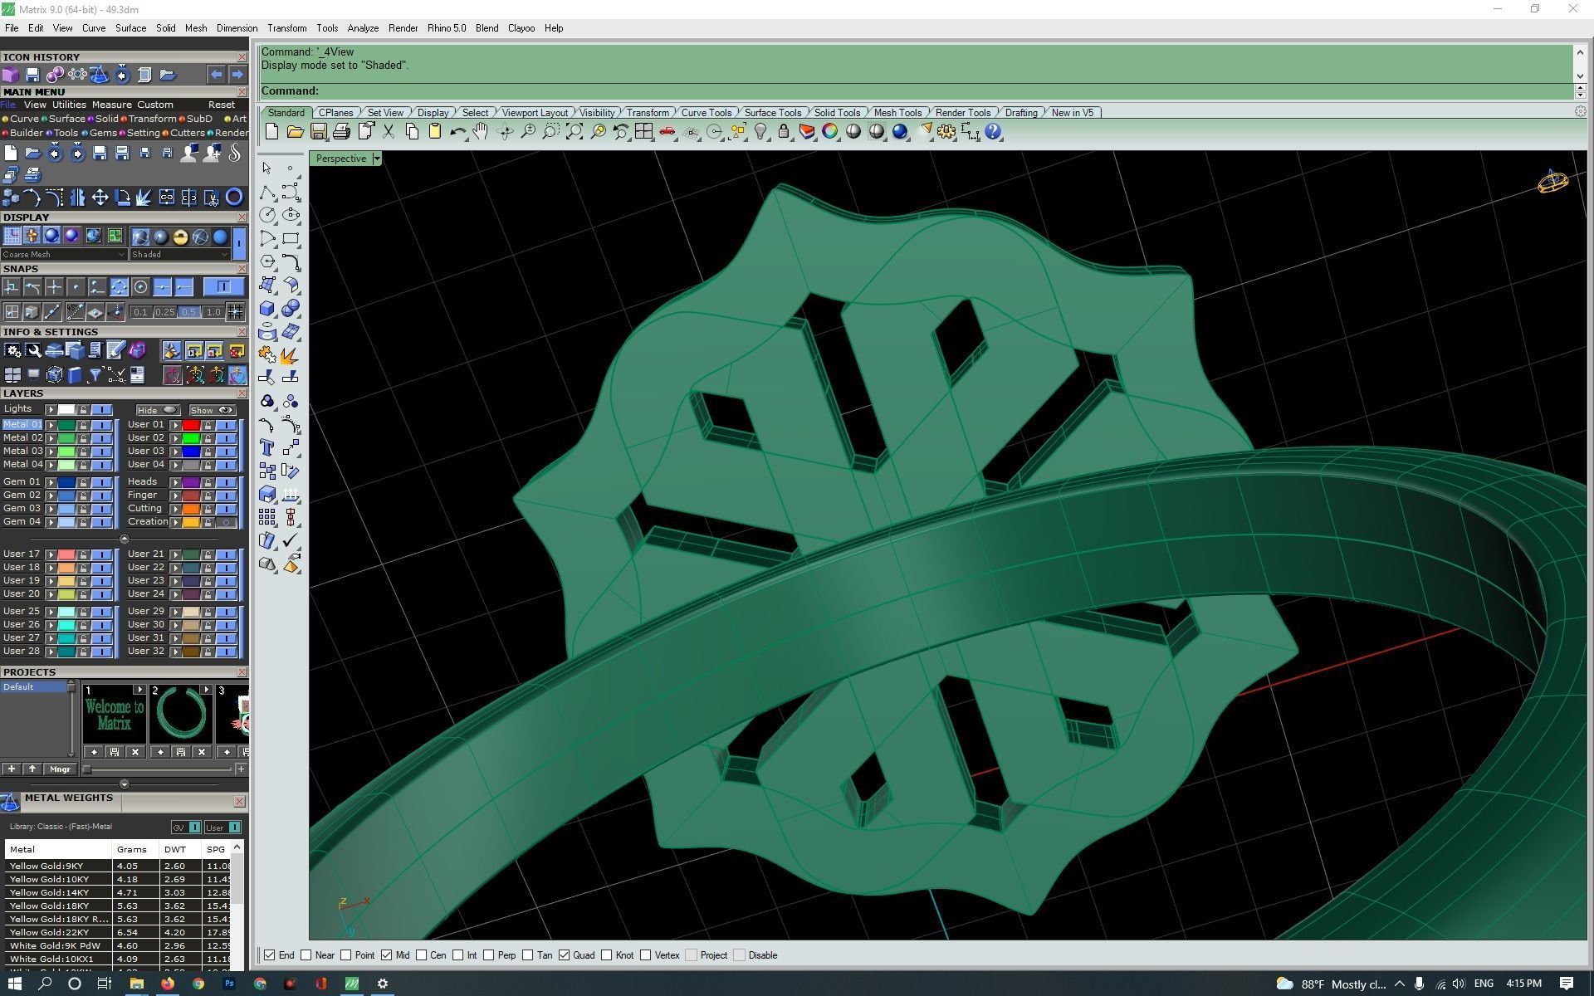Click the padlock Lock objects icon
This screenshot has height=996, width=1594.
(x=784, y=131)
